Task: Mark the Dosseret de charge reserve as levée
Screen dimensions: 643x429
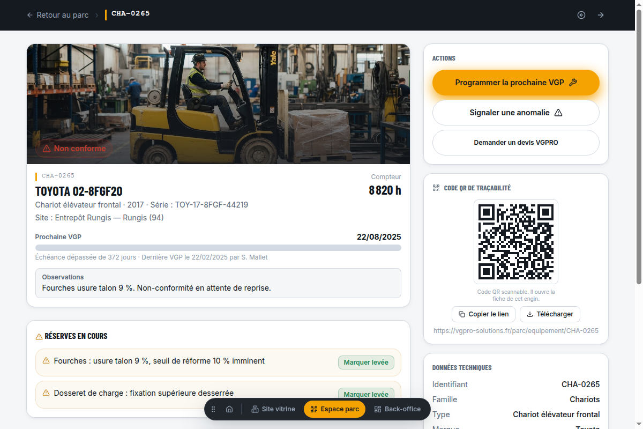Action: pyautogui.click(x=366, y=394)
